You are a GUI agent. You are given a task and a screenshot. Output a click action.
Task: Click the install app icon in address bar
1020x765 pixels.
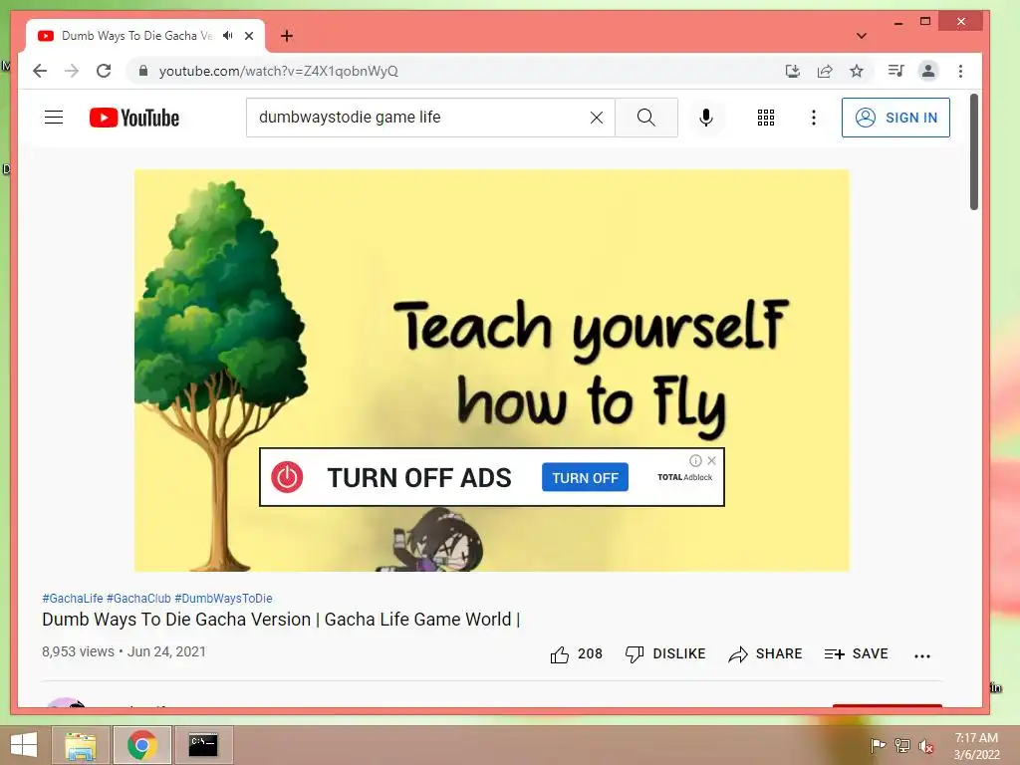tap(792, 71)
